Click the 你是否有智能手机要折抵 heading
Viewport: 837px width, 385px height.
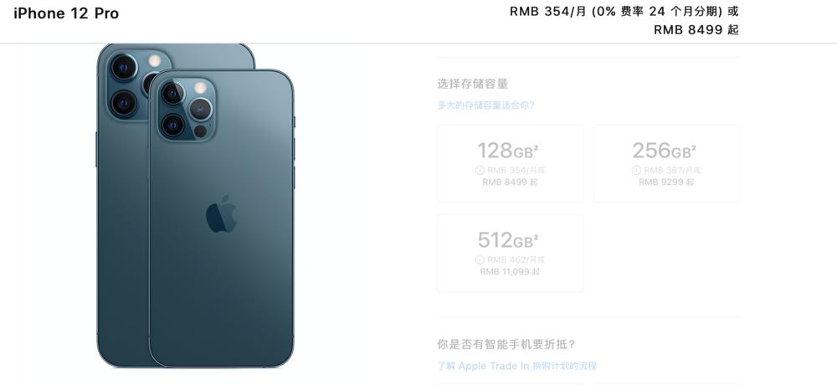[x=506, y=345]
